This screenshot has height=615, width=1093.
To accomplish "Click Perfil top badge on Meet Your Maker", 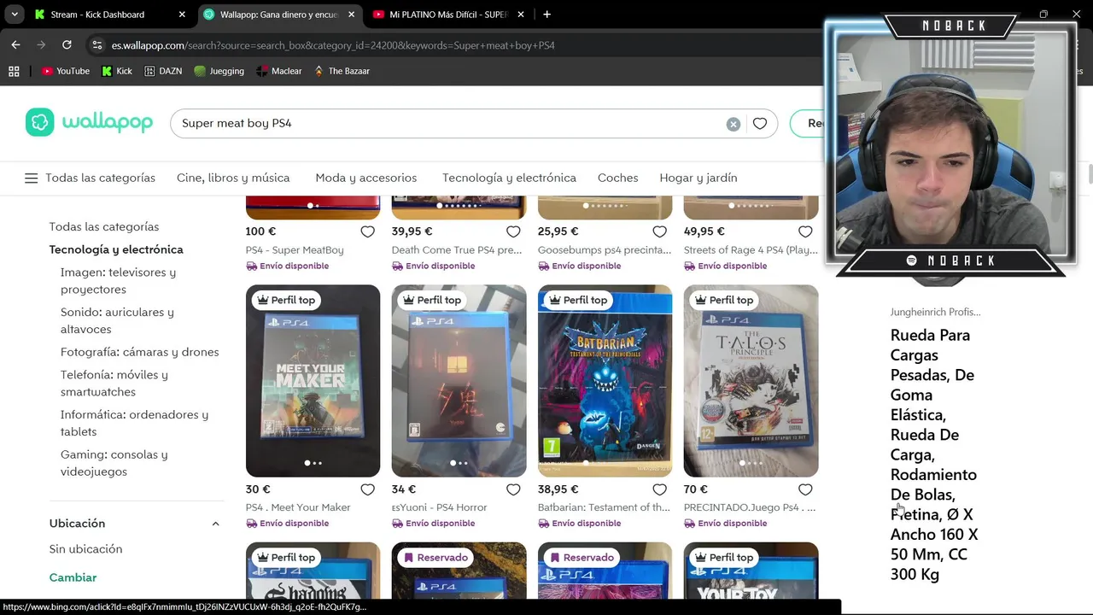I will tap(286, 300).
